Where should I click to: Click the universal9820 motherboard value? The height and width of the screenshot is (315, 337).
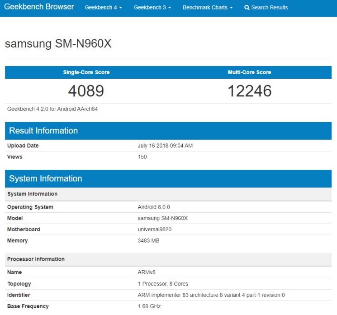click(x=154, y=229)
